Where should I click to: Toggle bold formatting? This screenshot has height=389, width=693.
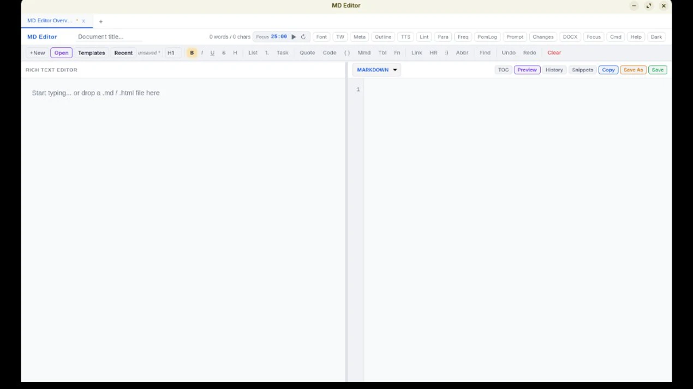[x=192, y=53]
